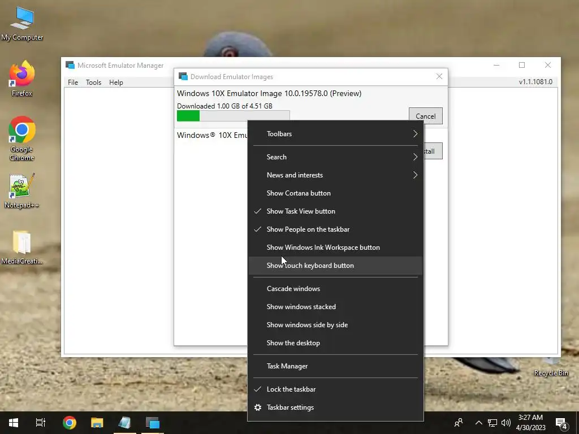Expand the Search submenu
Screen dimensions: 579x434
pos(335,157)
